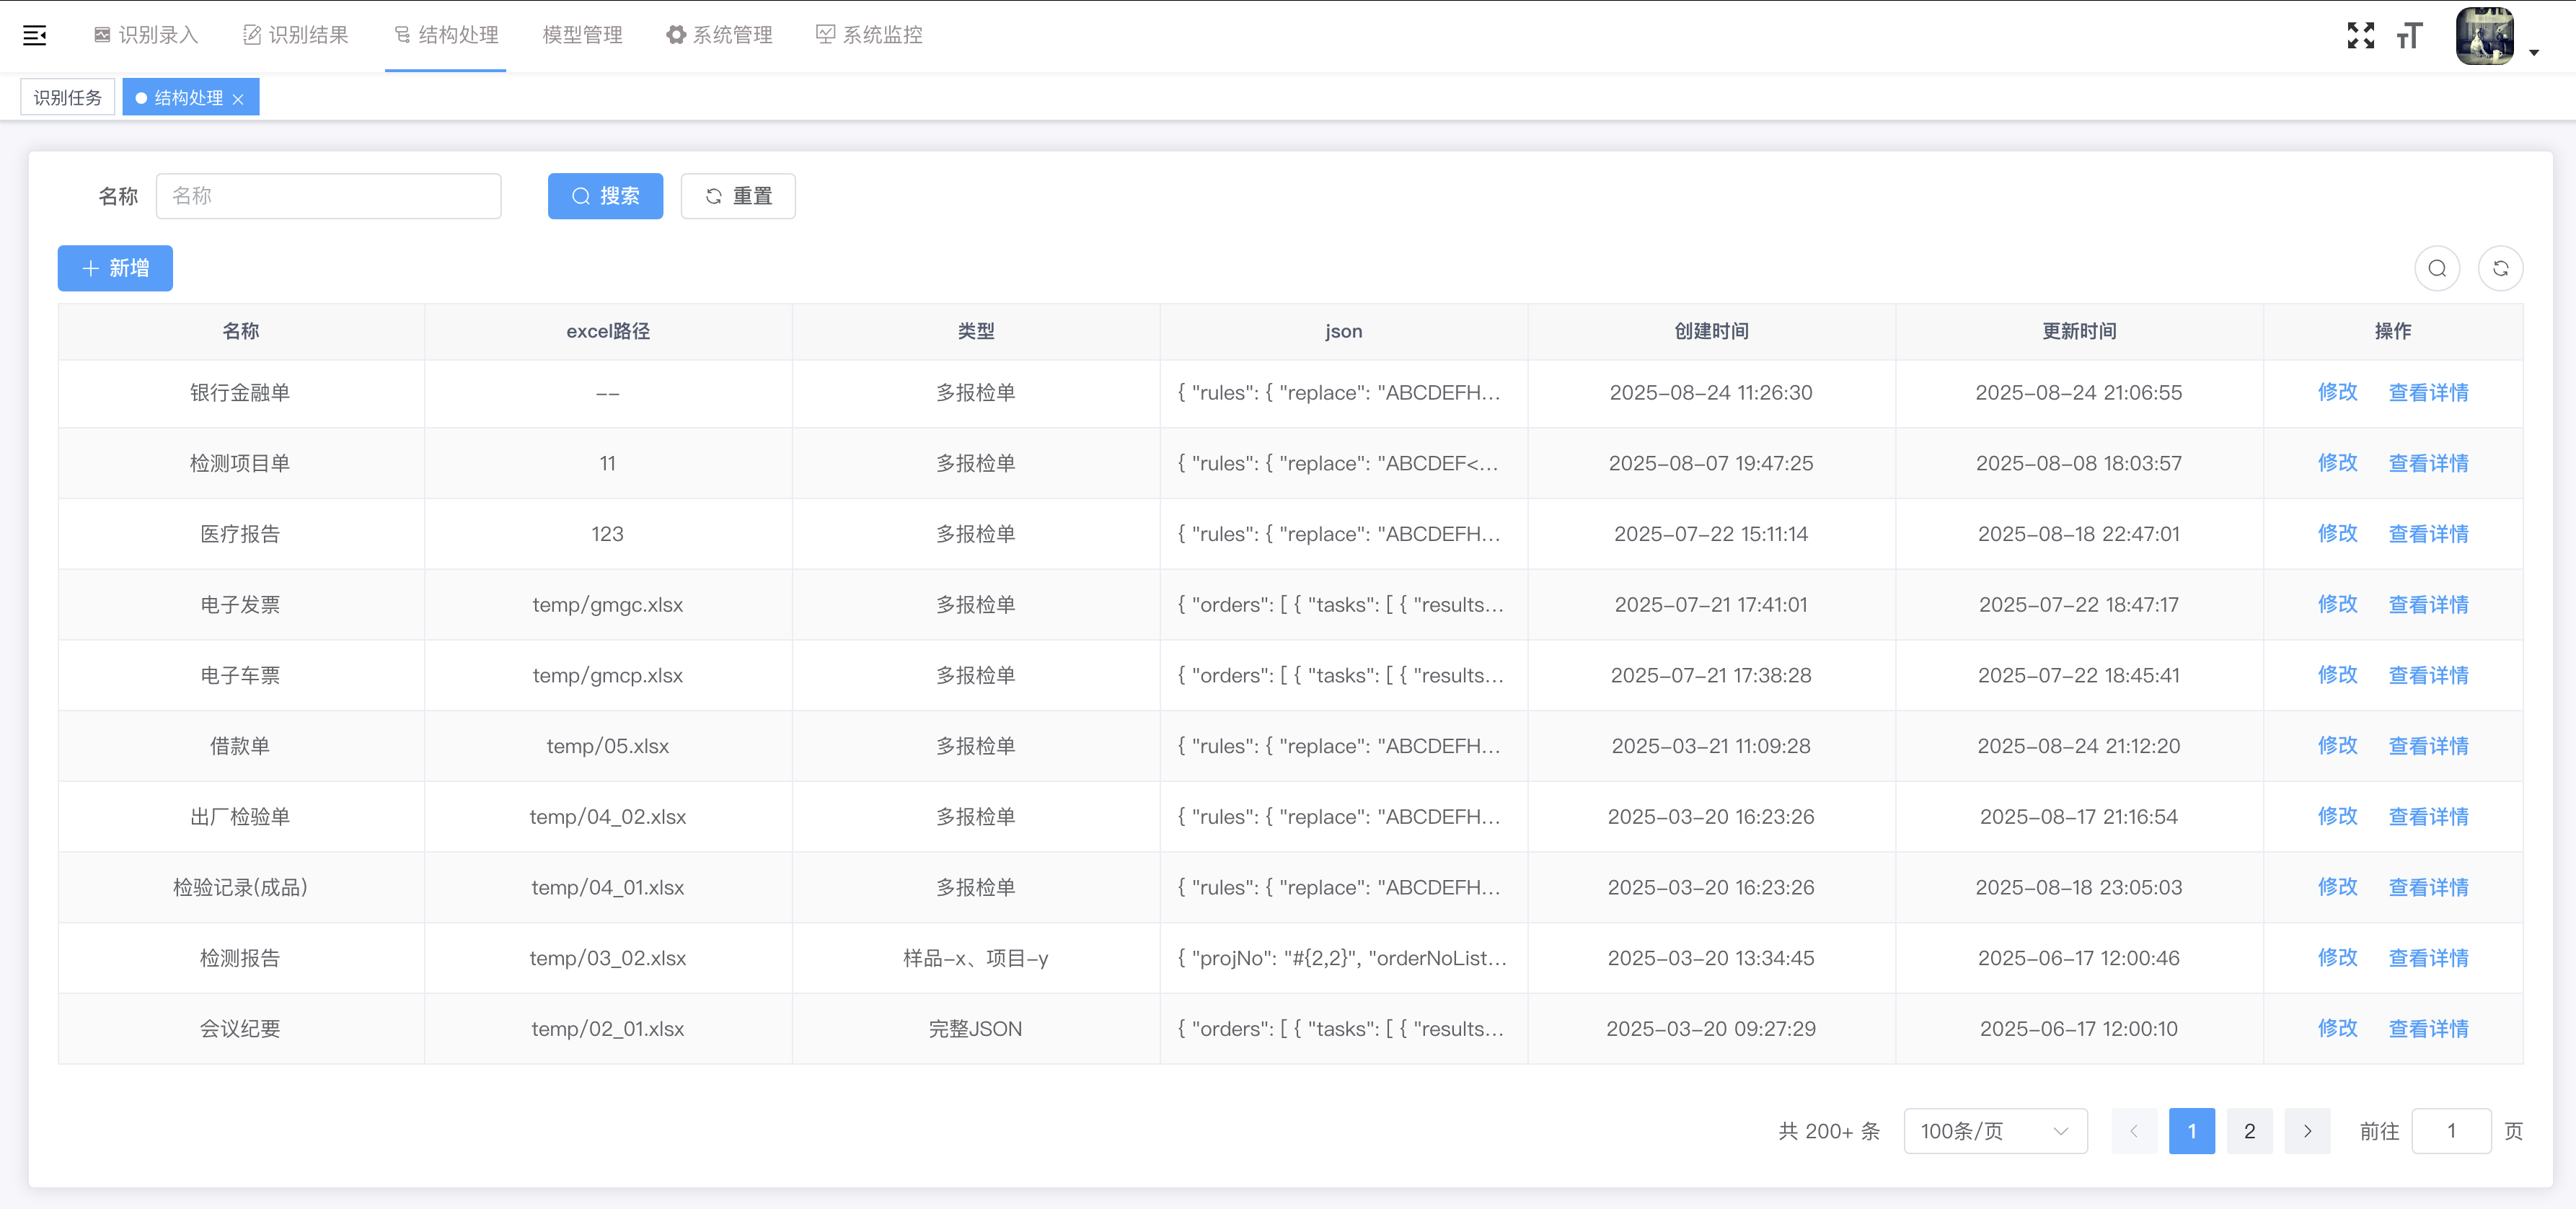Click 修改 for 检测项目单
The image size is (2576, 1209).
[2337, 463]
